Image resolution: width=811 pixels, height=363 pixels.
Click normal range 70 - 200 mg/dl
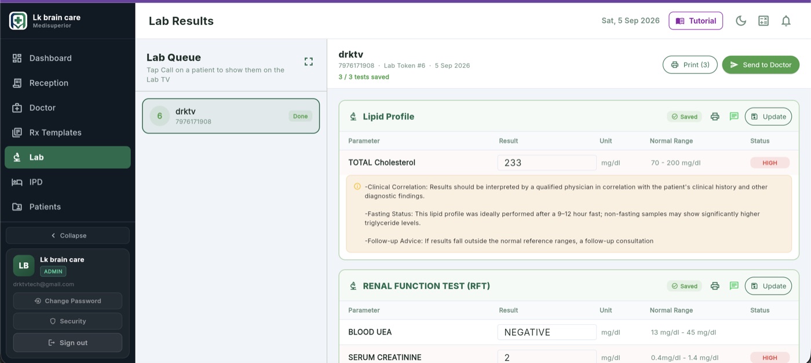coord(675,163)
